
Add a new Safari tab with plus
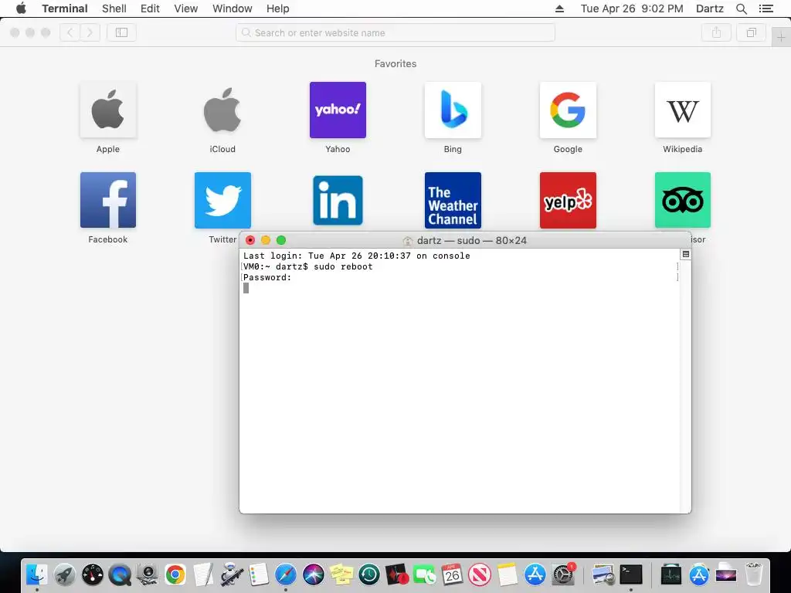pyautogui.click(x=781, y=37)
